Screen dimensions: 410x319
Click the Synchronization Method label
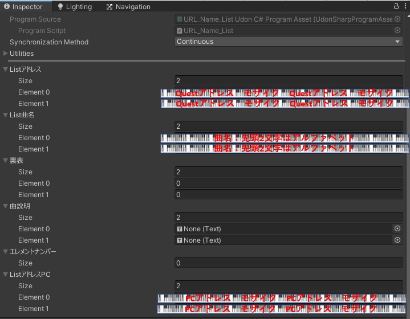pyautogui.click(x=49, y=42)
